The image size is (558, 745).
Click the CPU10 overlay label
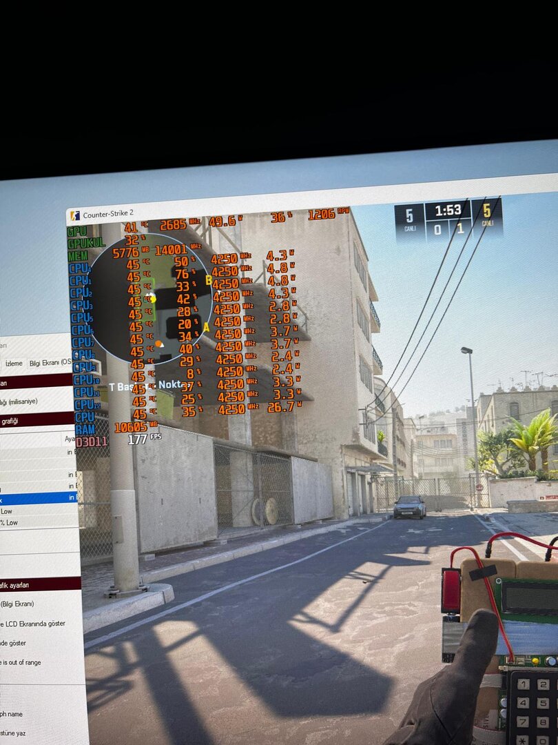point(86,379)
